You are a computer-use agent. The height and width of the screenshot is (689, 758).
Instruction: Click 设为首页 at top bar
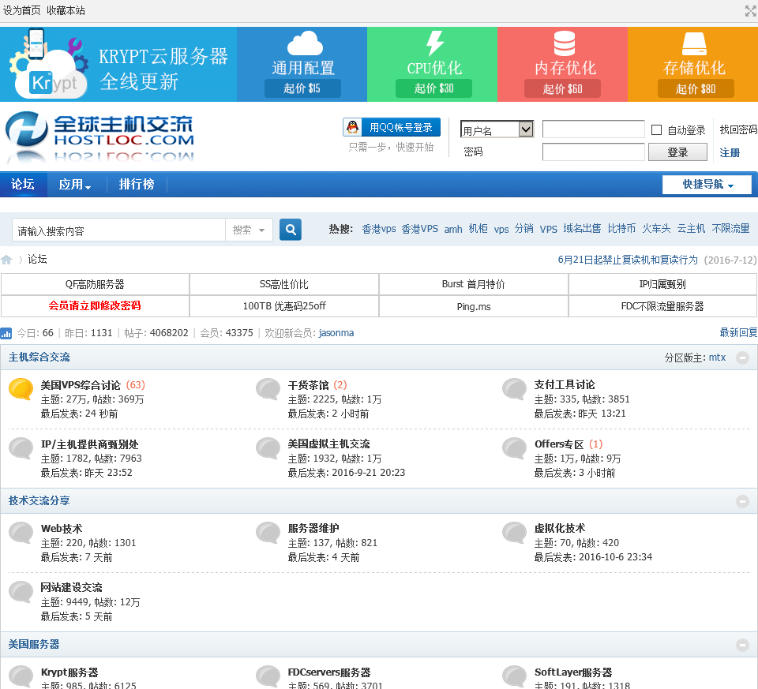click(x=22, y=10)
